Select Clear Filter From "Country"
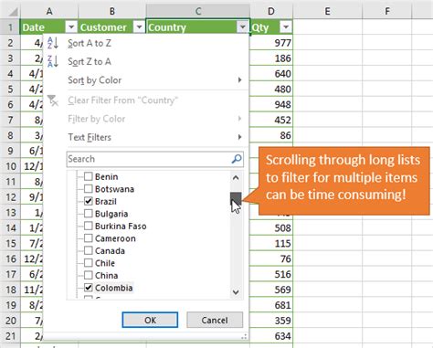 [146, 100]
